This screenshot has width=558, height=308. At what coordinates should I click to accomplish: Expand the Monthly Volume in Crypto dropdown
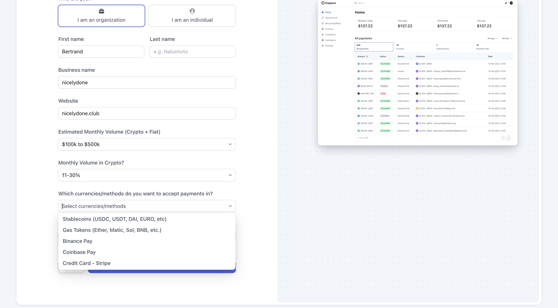click(x=147, y=175)
